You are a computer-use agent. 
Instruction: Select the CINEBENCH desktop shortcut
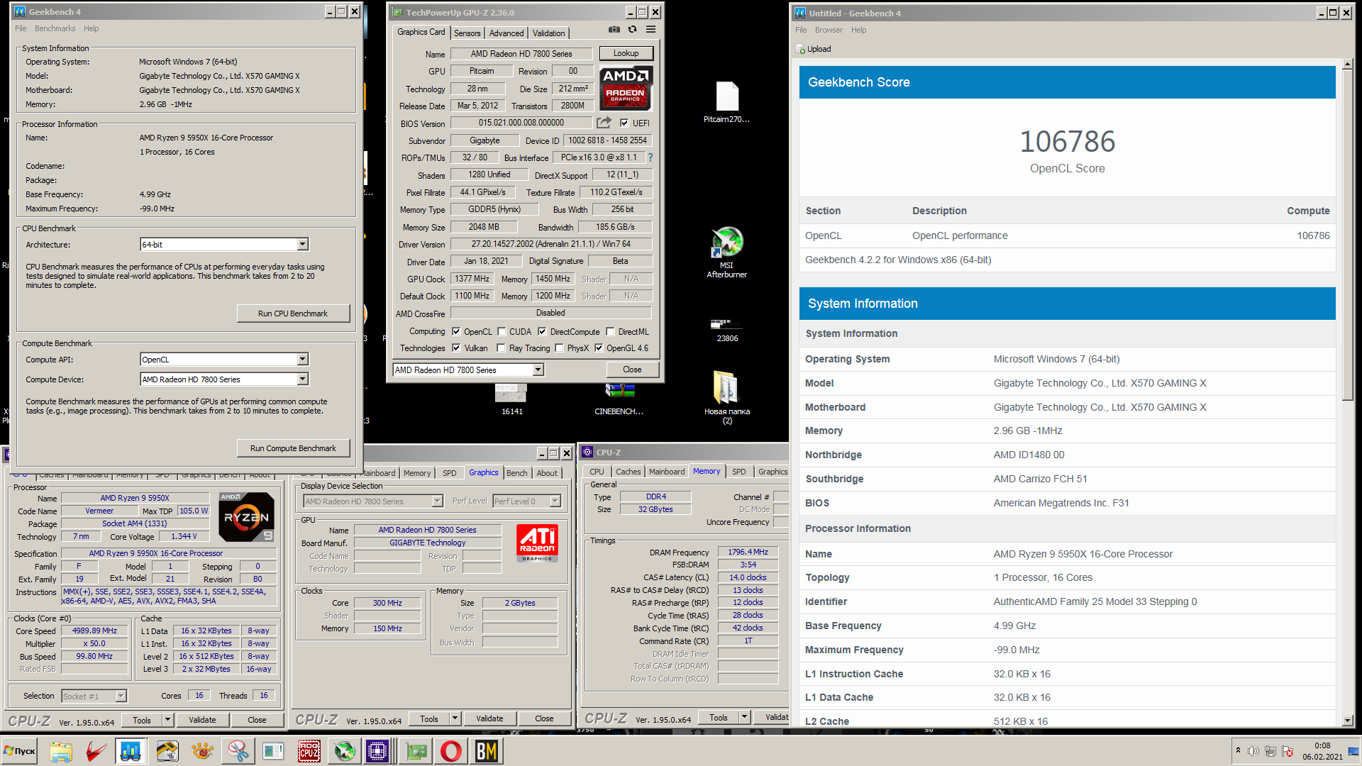coord(619,399)
